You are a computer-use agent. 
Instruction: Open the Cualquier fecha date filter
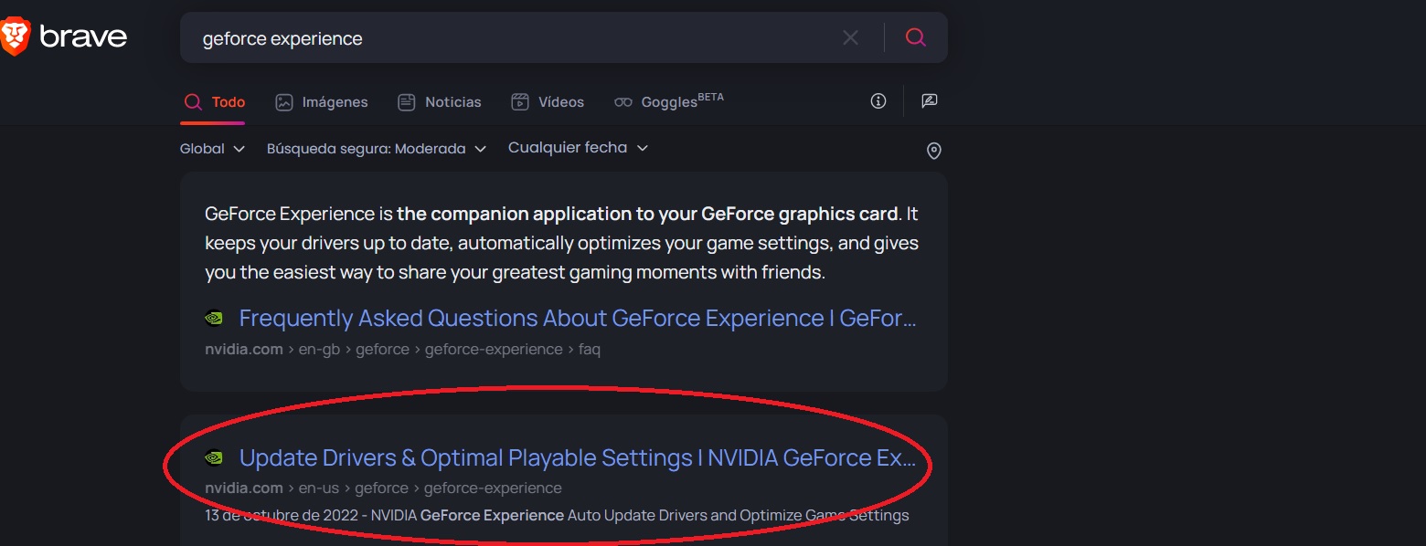(x=578, y=148)
